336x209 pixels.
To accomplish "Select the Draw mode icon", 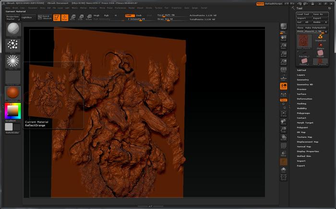I will (64, 18).
